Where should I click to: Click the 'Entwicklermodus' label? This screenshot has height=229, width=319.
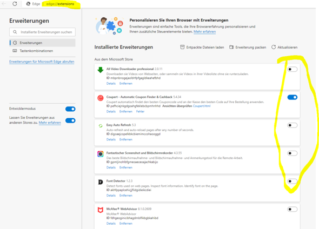22,109
